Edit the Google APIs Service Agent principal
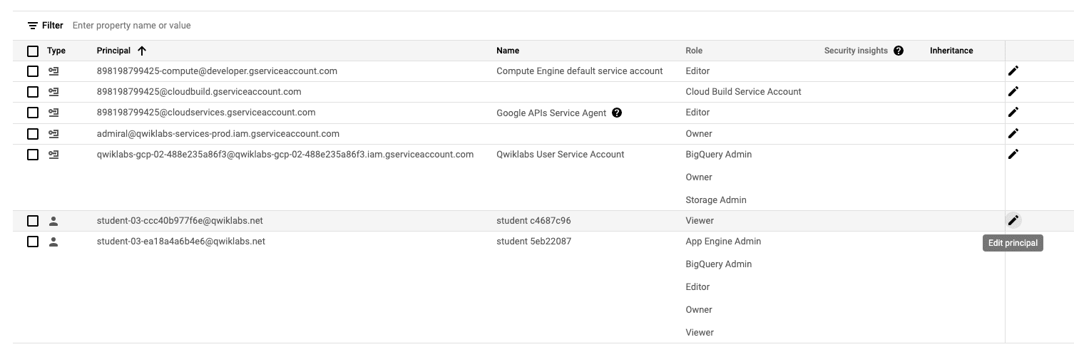This screenshot has width=1074, height=352. tap(1013, 112)
